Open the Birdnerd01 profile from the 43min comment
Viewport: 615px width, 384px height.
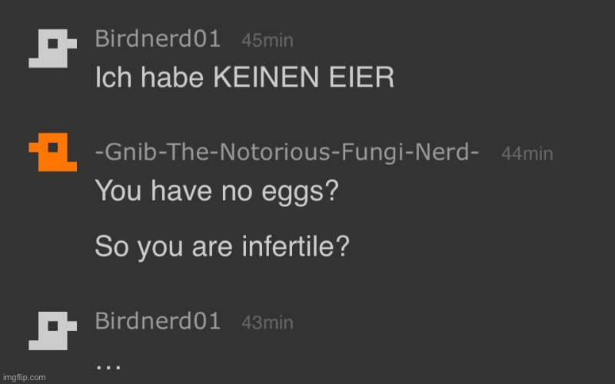[x=158, y=321]
